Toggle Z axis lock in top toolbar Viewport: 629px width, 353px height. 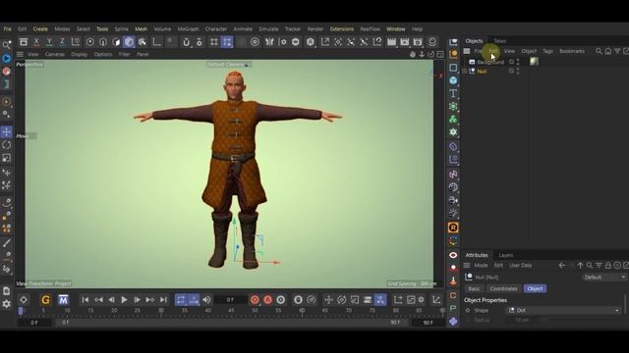coord(62,41)
